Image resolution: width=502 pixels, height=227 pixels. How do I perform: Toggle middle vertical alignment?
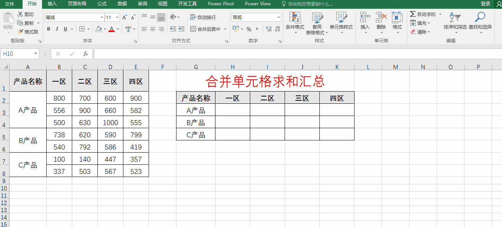(153, 17)
